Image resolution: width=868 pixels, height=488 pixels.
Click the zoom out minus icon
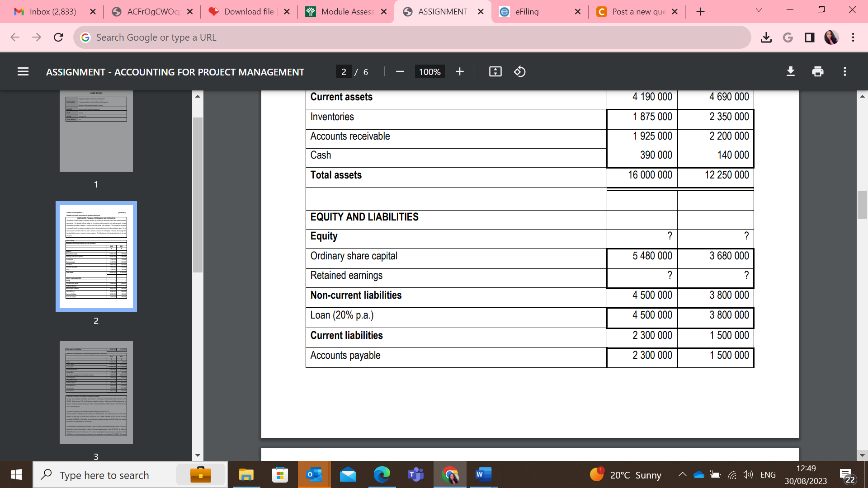pos(400,72)
